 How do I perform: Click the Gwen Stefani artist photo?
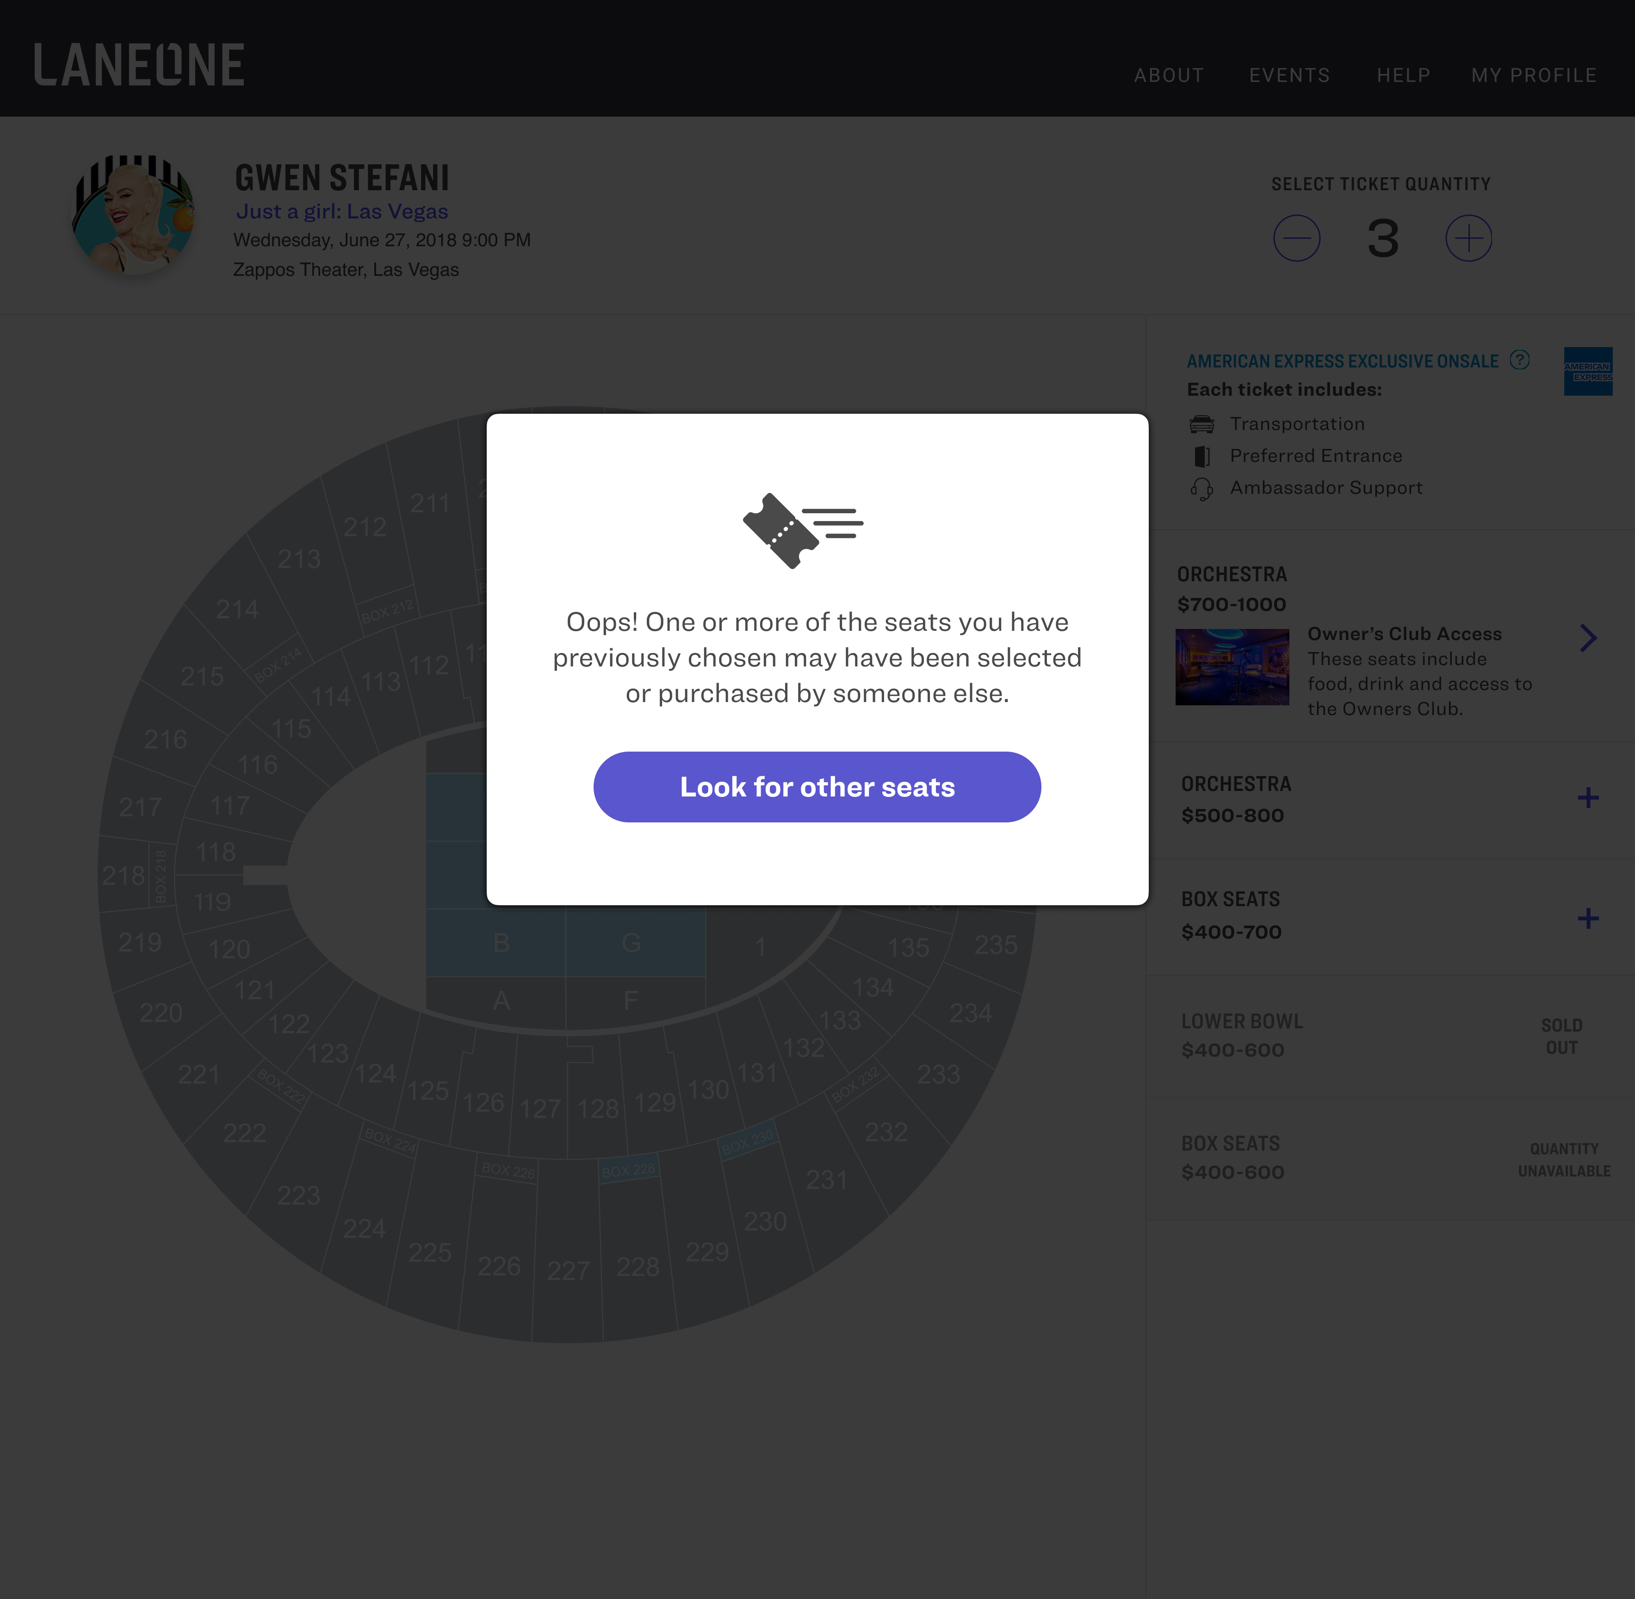[x=134, y=215]
